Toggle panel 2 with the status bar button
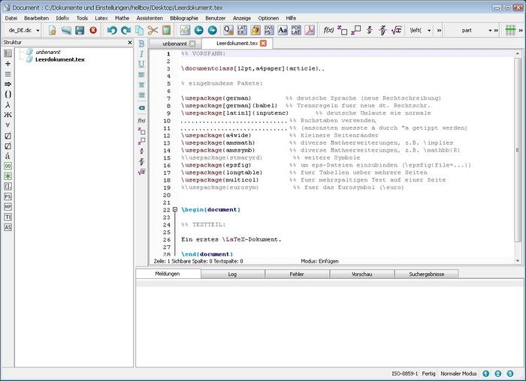The height and width of the screenshot is (381, 526). coord(497,373)
